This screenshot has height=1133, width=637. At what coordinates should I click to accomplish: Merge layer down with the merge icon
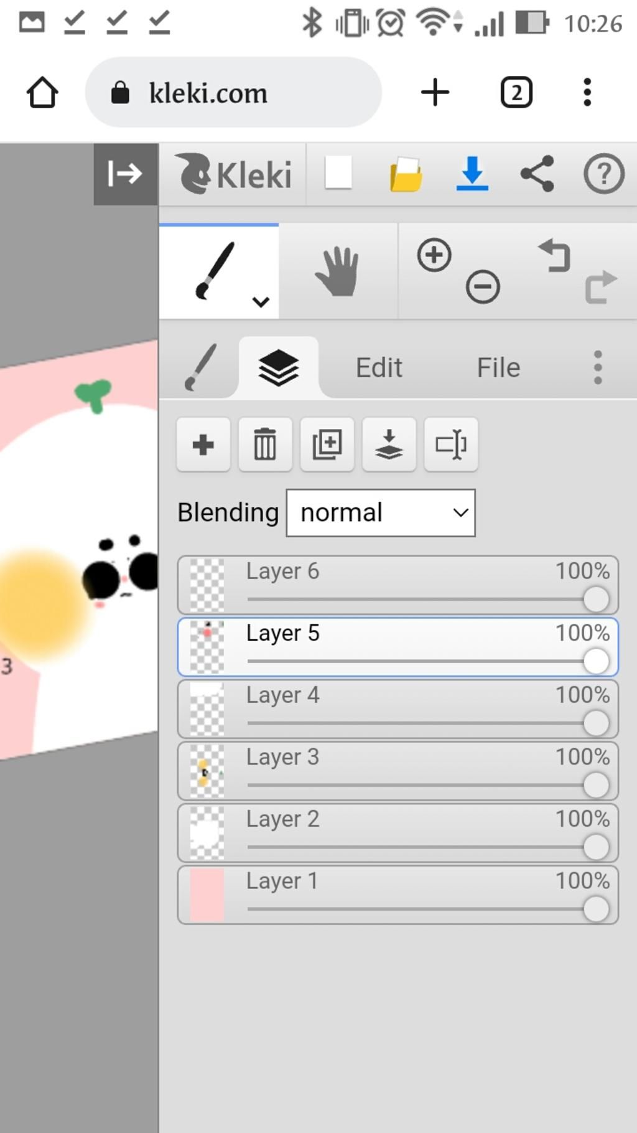pos(389,444)
